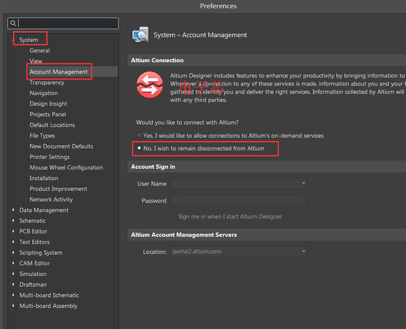Open Mouse Wheel Configuration
Screen dimensions: 406x329
tap(66, 168)
